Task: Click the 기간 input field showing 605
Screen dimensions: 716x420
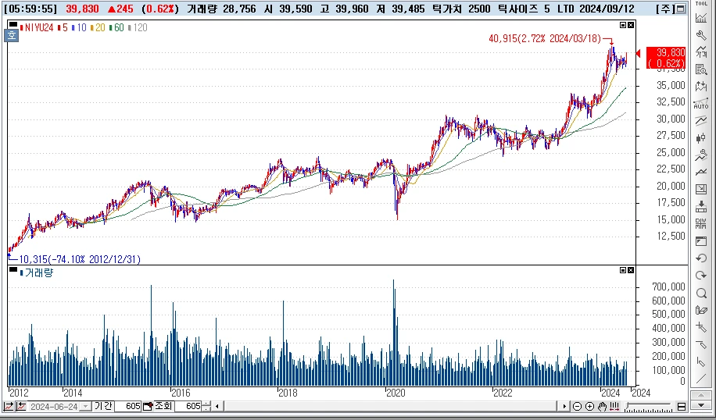Action: point(128,406)
